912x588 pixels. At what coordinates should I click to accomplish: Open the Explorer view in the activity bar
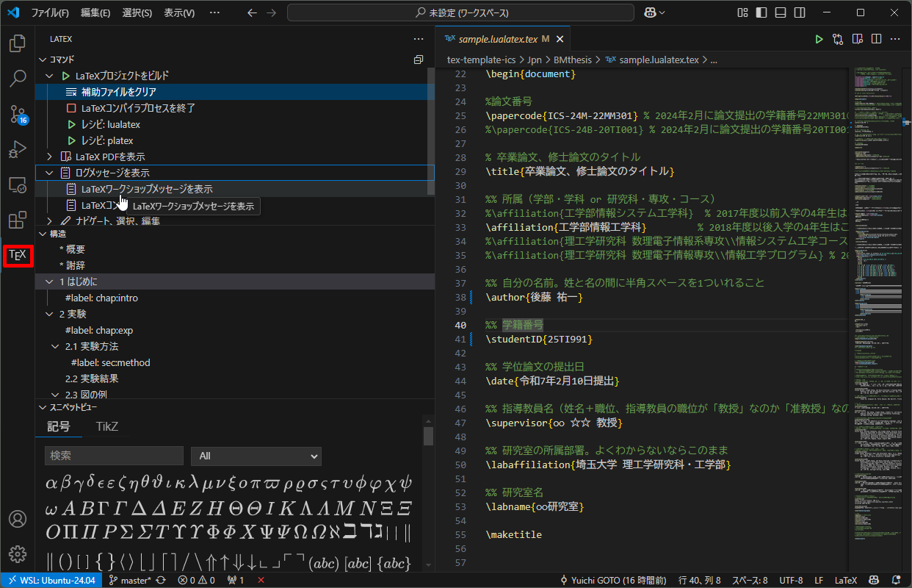tap(18, 43)
